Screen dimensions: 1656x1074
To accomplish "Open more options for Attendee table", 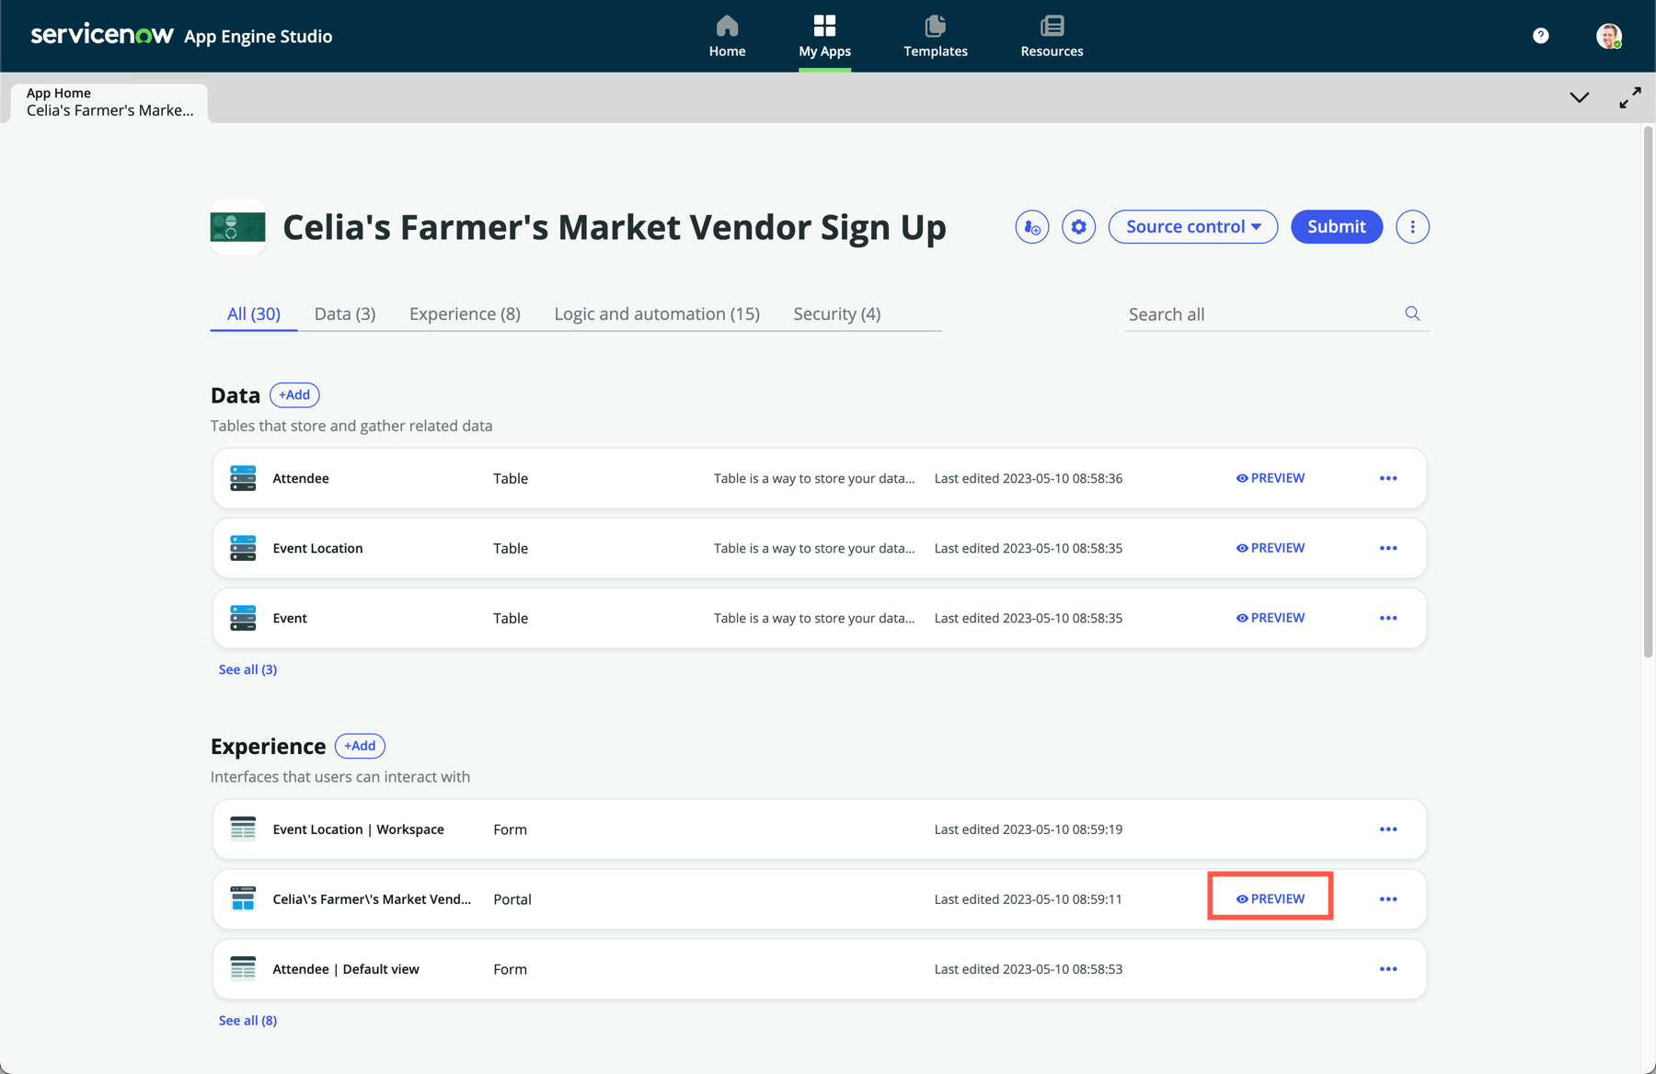I will (x=1388, y=478).
